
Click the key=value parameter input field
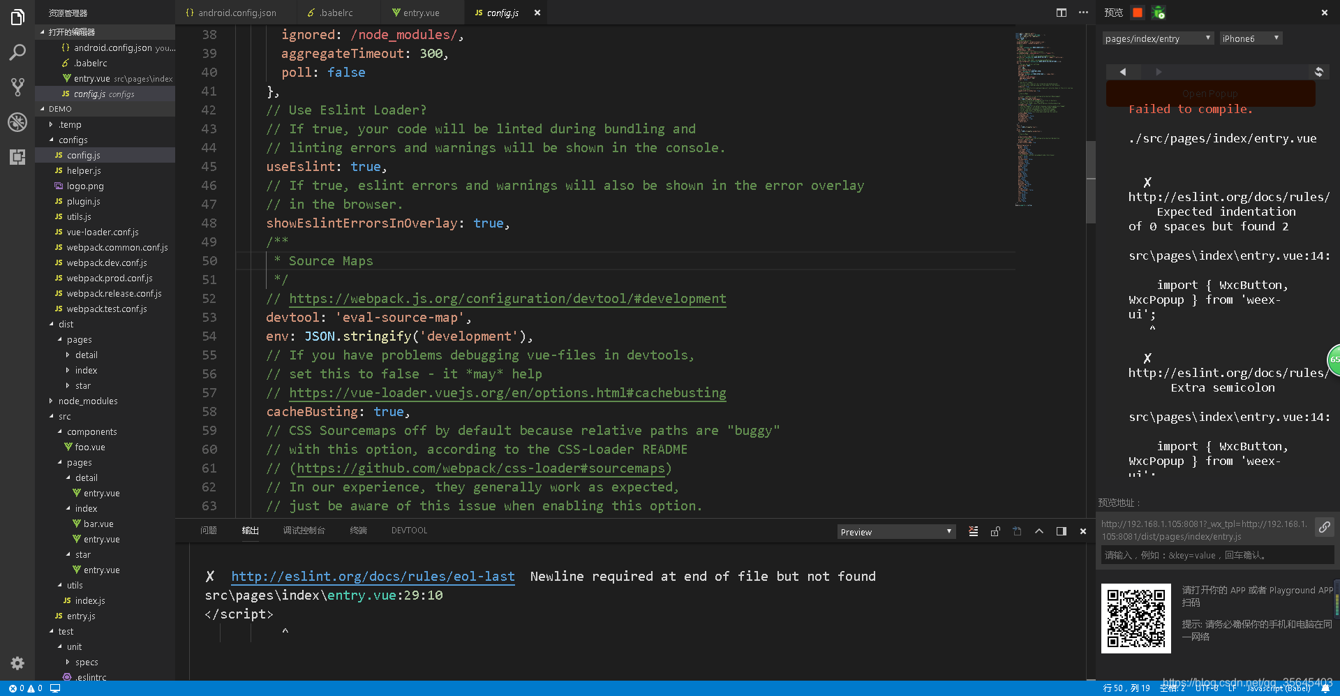[1217, 555]
